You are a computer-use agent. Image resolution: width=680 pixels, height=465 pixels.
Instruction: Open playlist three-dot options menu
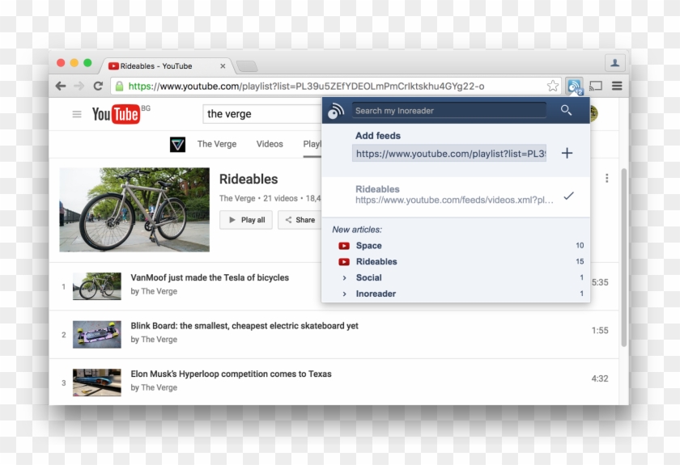(x=607, y=178)
